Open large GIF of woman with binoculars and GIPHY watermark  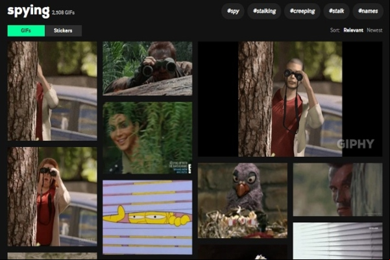tap(290, 99)
